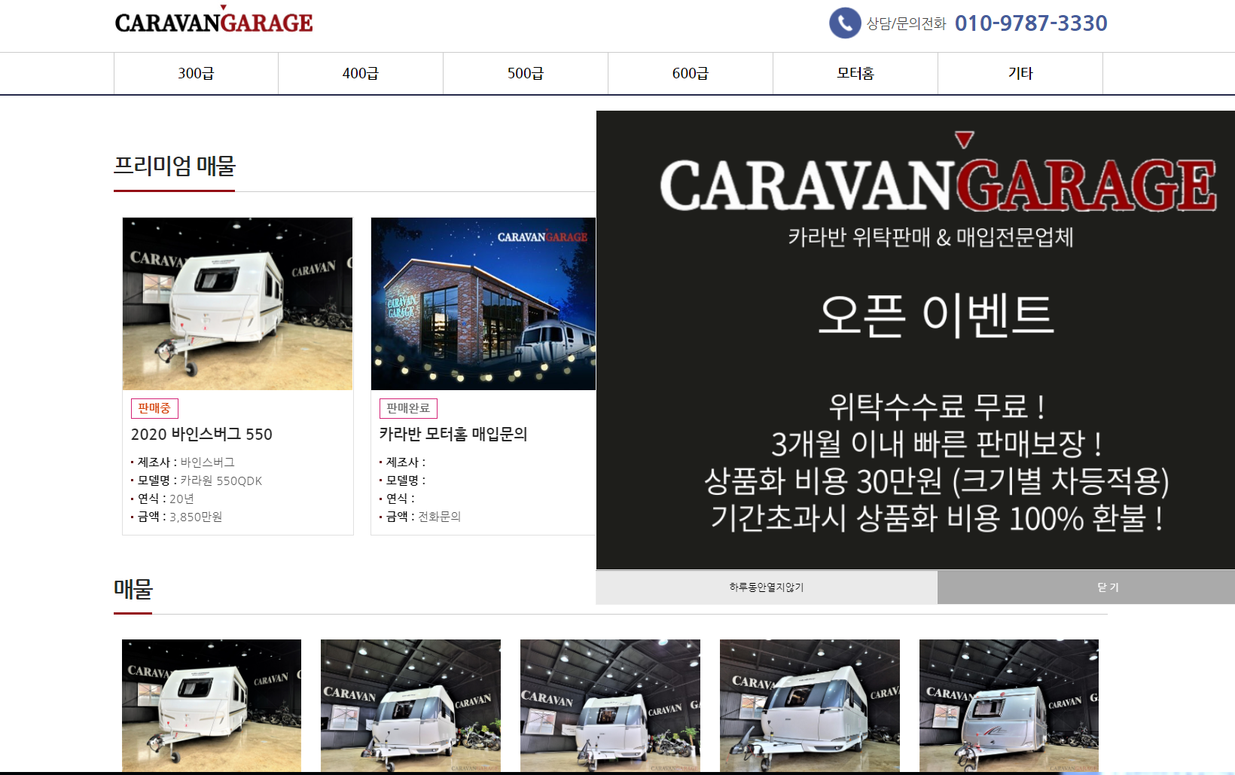Viewport: 1235px width, 775px height.
Task: Open first caravan thumbnail in 매물 list
Action: 212,706
